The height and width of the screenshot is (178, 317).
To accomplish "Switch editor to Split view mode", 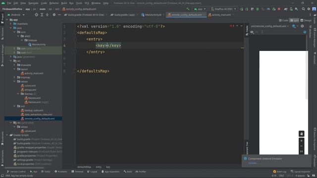I will (x=294, y=20).
